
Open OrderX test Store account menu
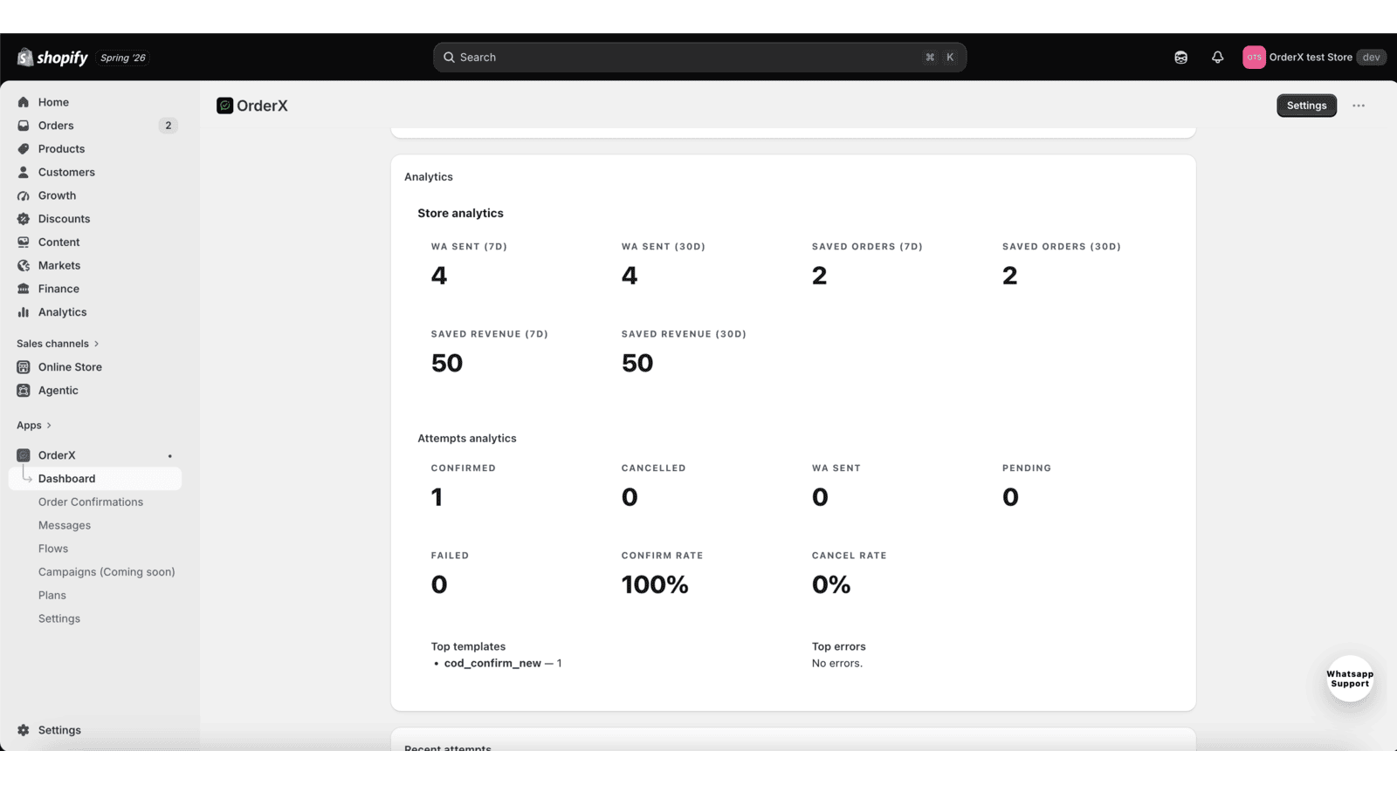tap(1314, 58)
